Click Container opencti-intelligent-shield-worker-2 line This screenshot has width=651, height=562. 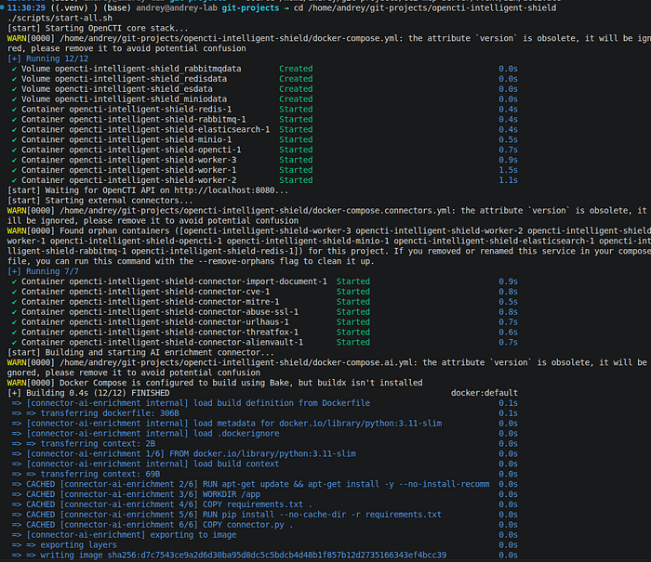264,180
